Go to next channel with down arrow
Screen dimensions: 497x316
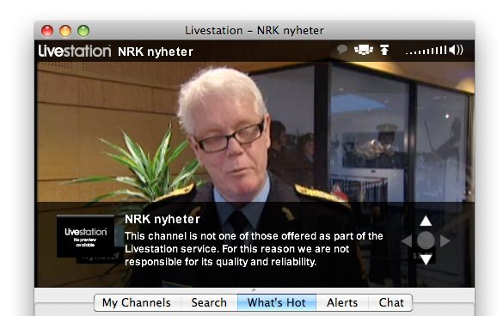(426, 259)
